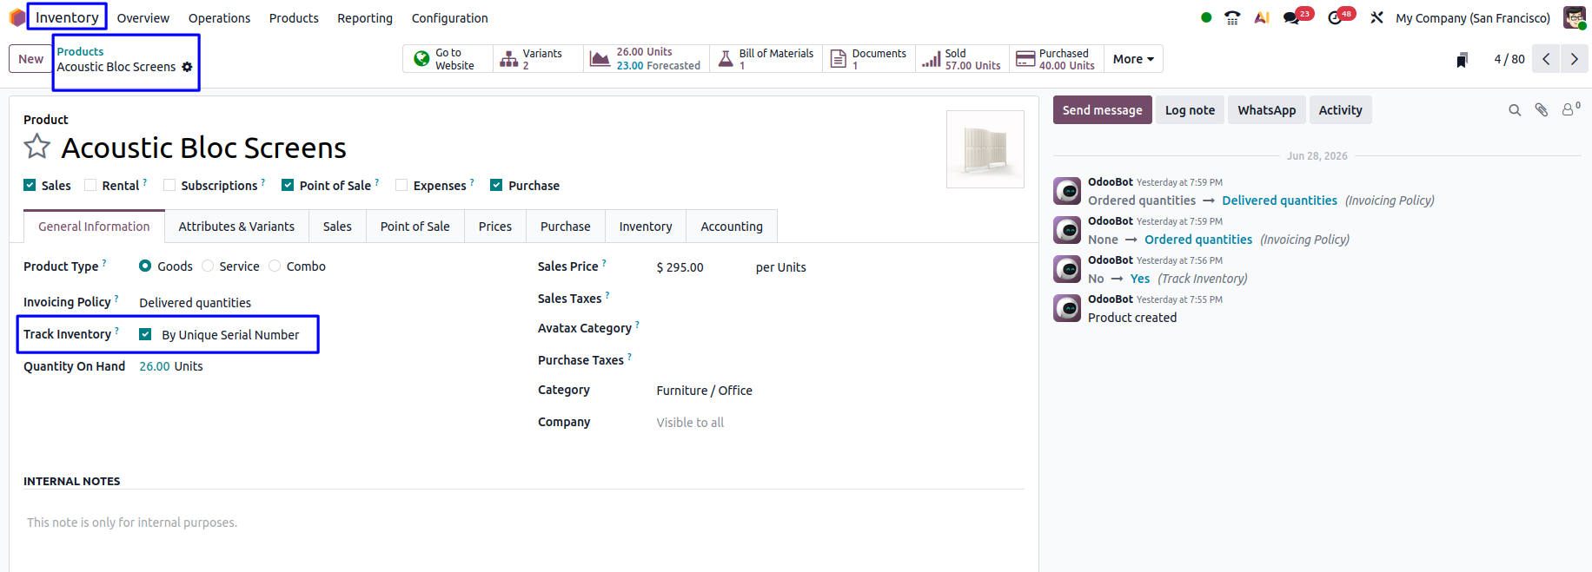Open the Configuration menu

tap(449, 17)
